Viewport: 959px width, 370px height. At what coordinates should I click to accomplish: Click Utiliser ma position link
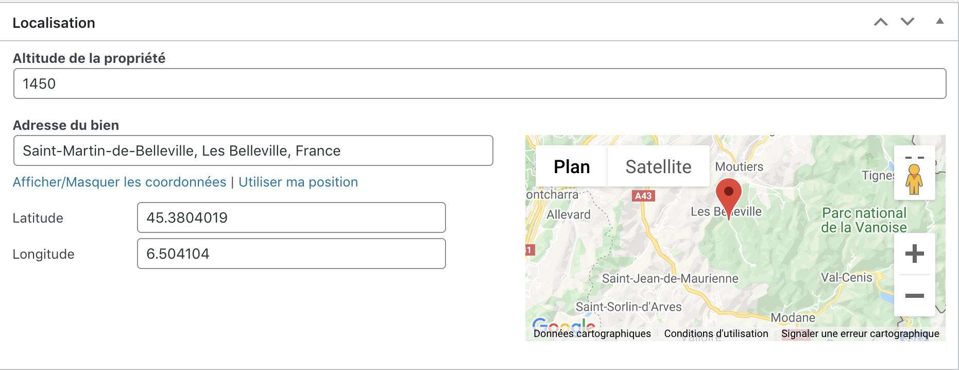point(298,182)
